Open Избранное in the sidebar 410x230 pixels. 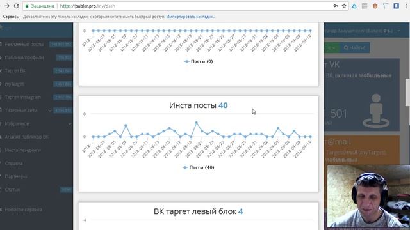[x=17, y=124]
